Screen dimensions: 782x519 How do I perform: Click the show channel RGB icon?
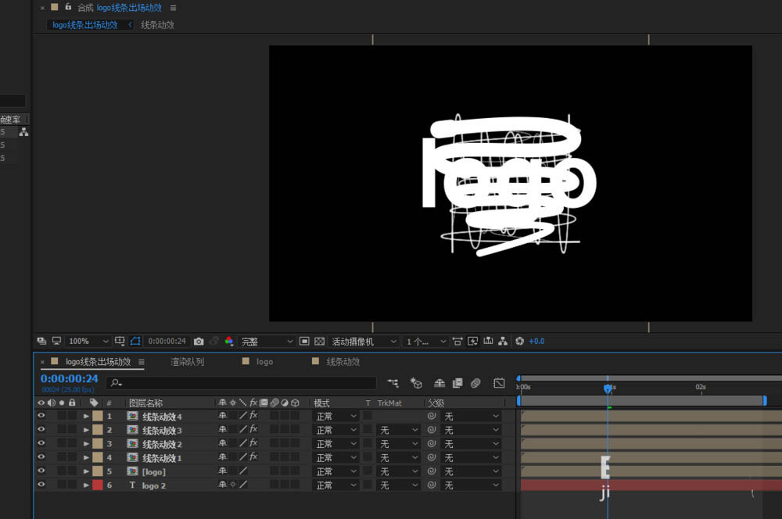(229, 342)
